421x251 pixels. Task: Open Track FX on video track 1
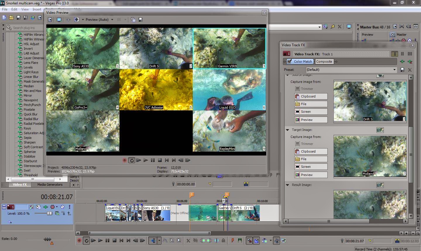click(46, 207)
